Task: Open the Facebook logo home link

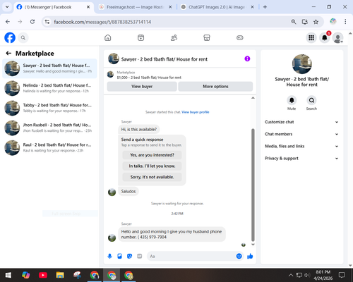Action: point(10,37)
